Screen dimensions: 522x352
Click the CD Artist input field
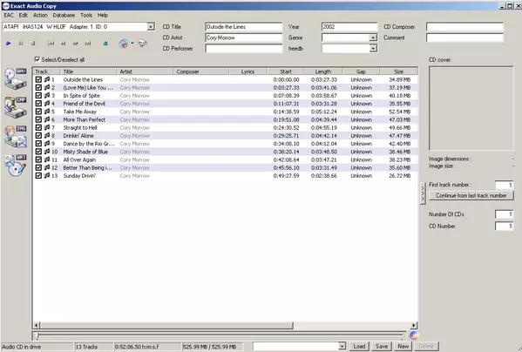coord(244,37)
